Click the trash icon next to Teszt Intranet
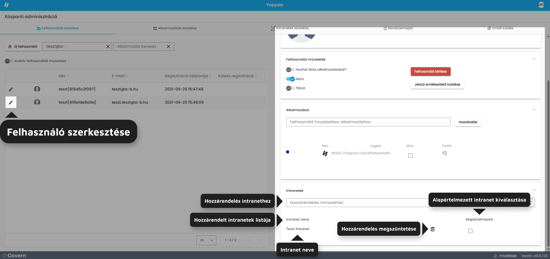The height and width of the screenshot is (259, 550). pyautogui.click(x=433, y=229)
